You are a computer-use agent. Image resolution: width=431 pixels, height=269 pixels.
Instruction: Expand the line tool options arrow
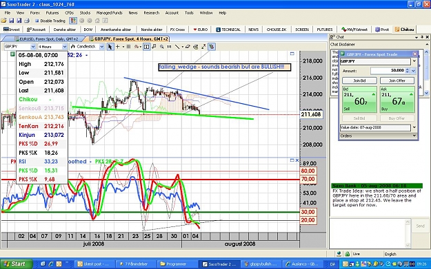[x=182, y=47]
